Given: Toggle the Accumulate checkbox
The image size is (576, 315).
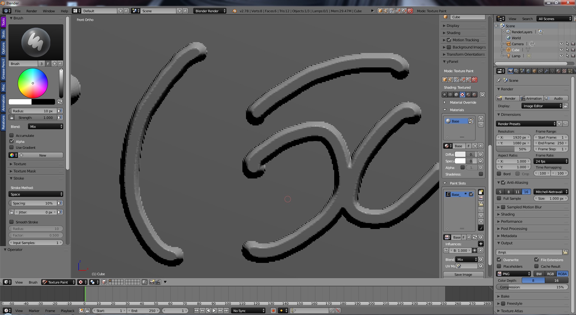Looking at the screenshot, I should (12, 135).
